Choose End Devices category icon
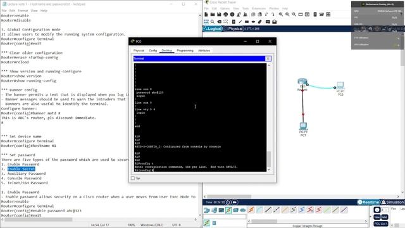This screenshot has height=228, width=405. [214, 210]
